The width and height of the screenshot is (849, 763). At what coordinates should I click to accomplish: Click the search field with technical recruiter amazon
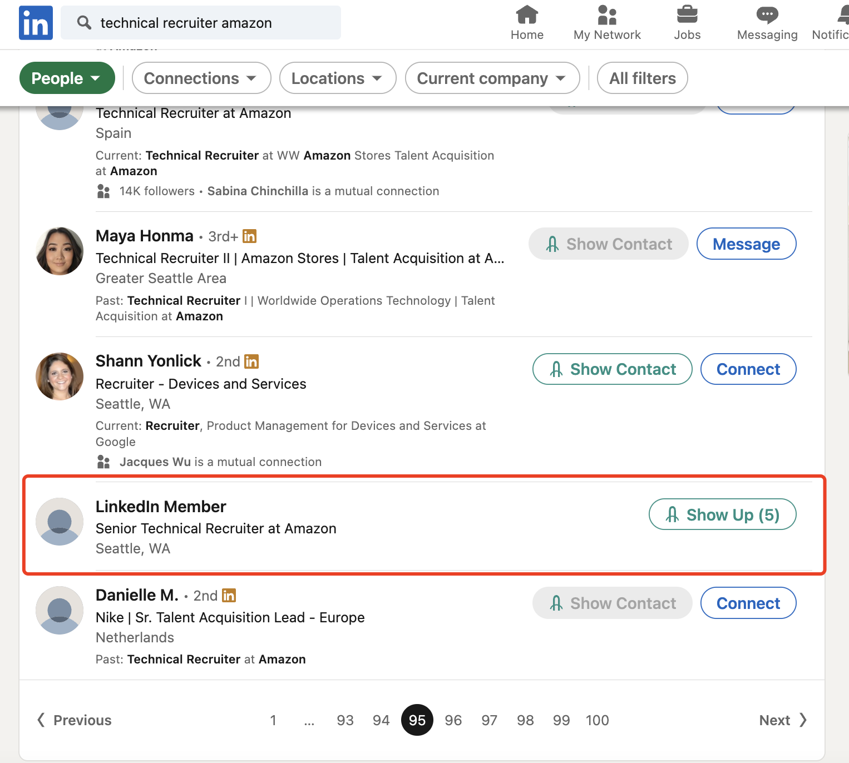coord(200,23)
